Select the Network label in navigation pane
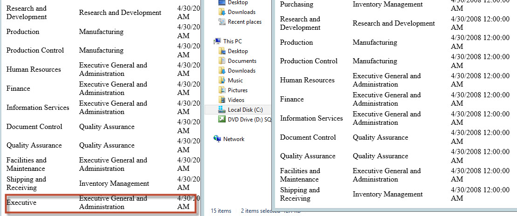Screen dimensions: 517x216 pos(234,139)
